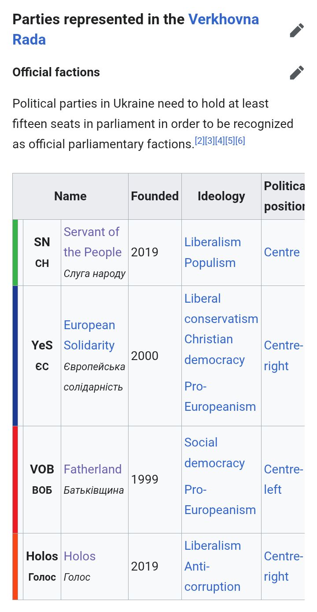Edit the Verkhovna Rada section via pencil icon
317x612 pixels.
(297, 30)
